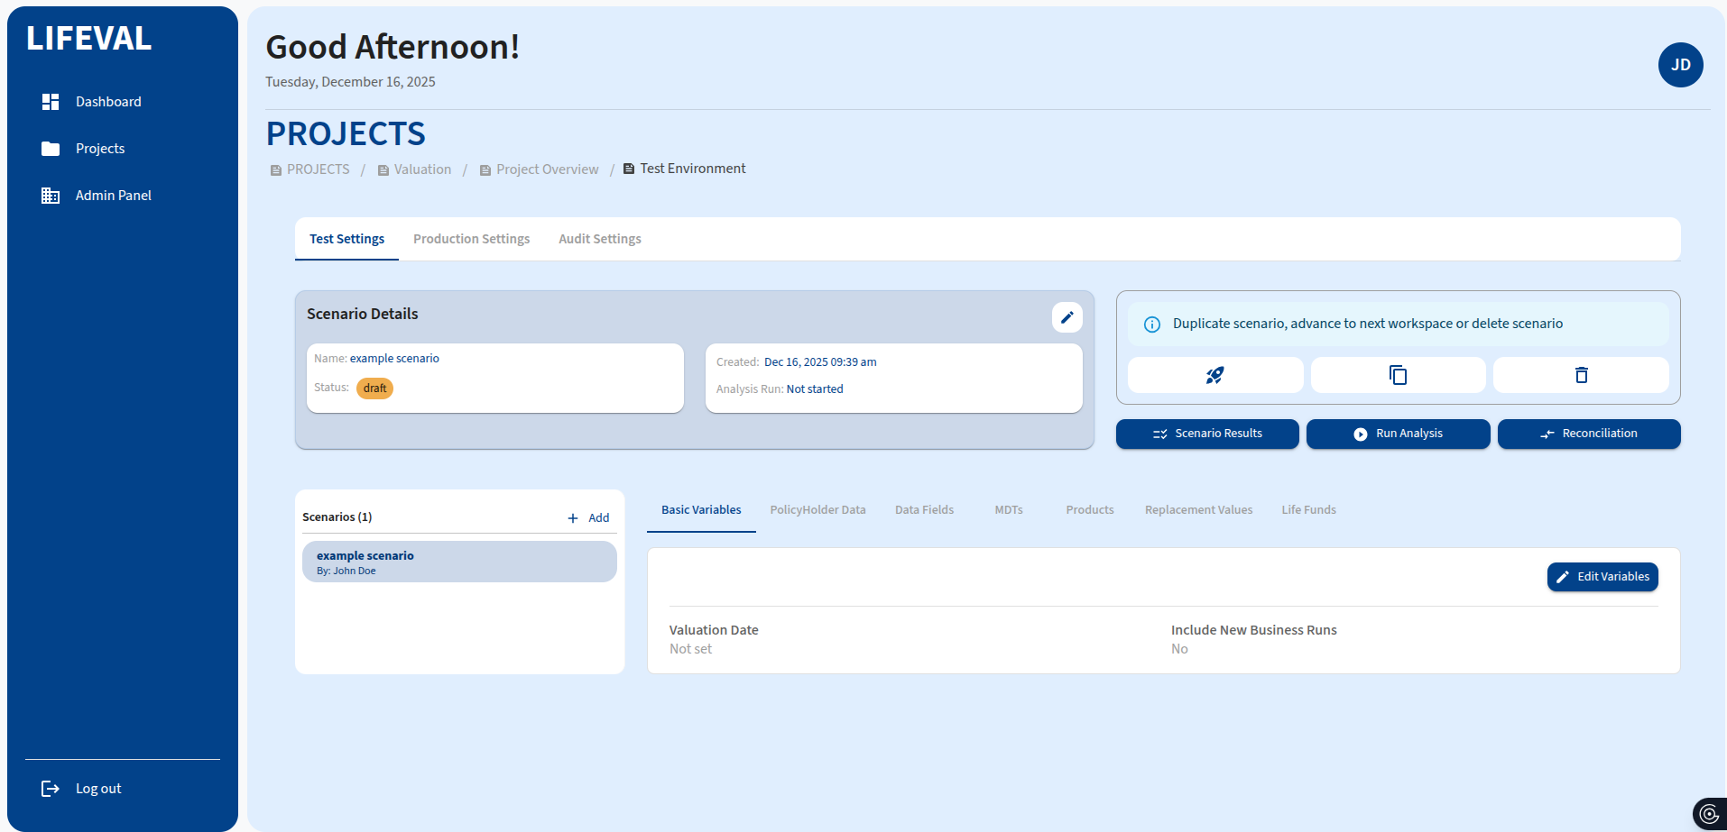The image size is (1727, 832).
Task: Click the delete scenario trash icon
Action: pos(1581,375)
